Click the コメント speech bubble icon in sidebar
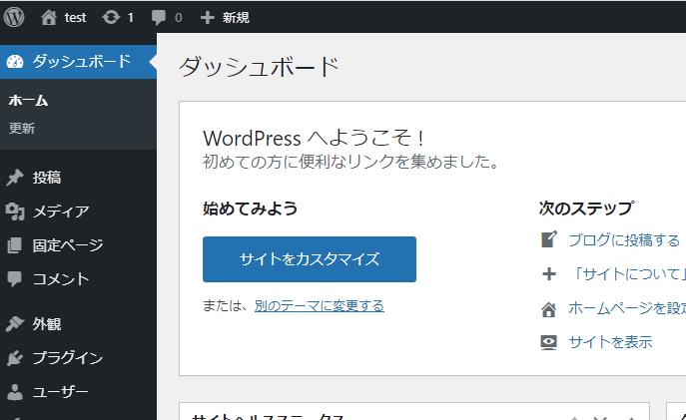The height and width of the screenshot is (420, 686). (x=14, y=278)
